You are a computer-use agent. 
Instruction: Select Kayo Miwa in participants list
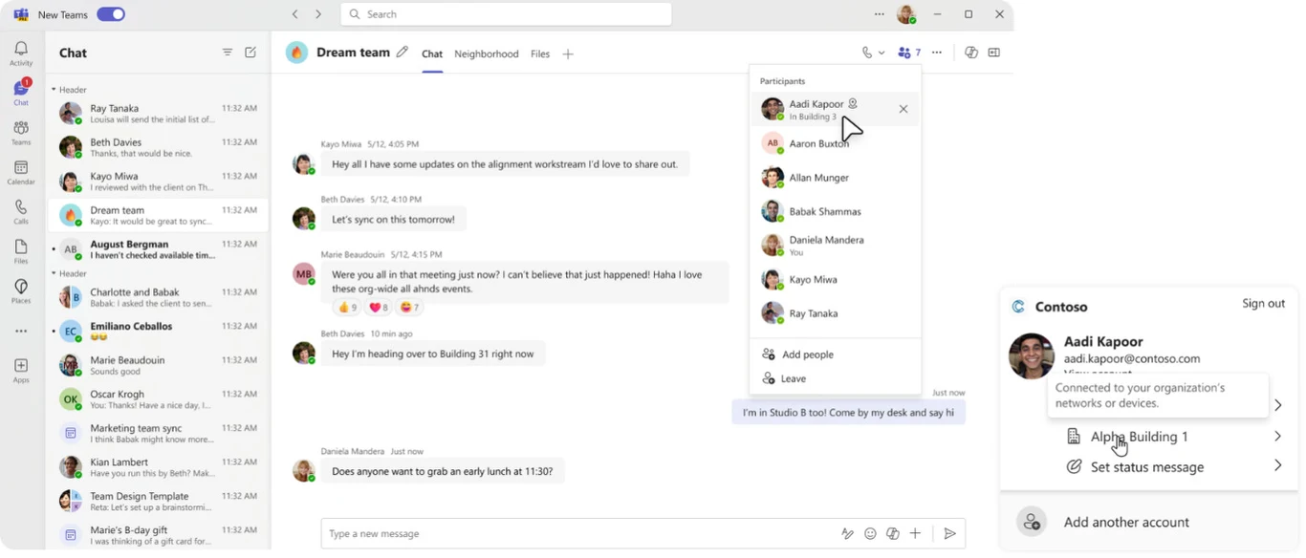[x=835, y=280]
